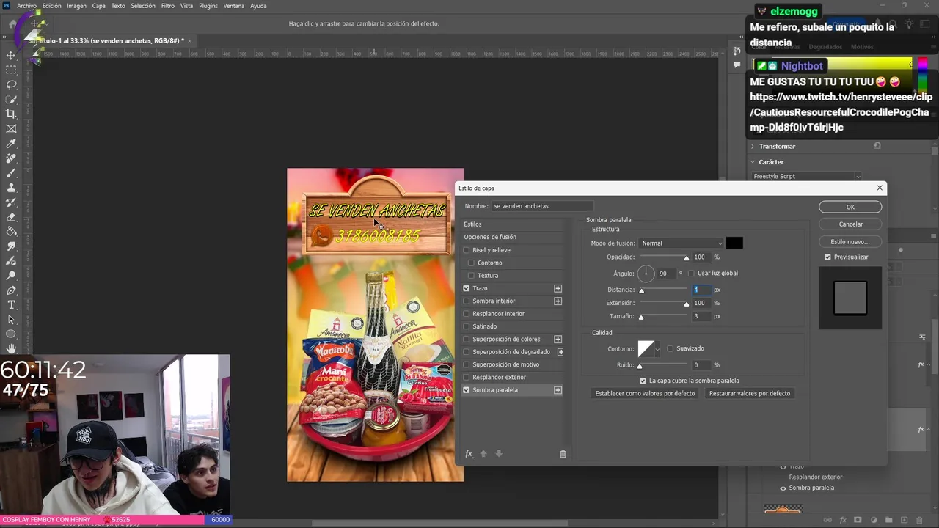This screenshot has width=939, height=528.
Task: Select the Smudge tool
Action: pyautogui.click(x=11, y=246)
